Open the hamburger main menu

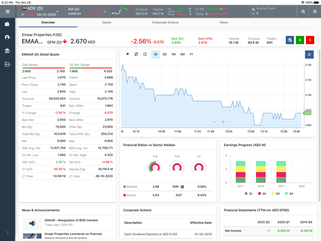(8, 12)
